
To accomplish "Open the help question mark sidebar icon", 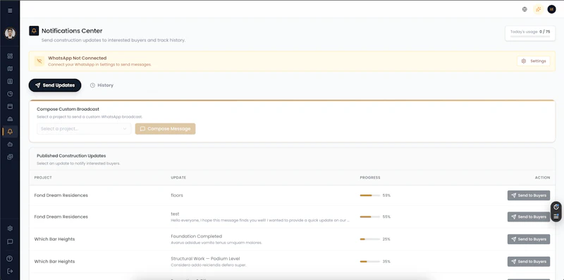I will [10, 258].
